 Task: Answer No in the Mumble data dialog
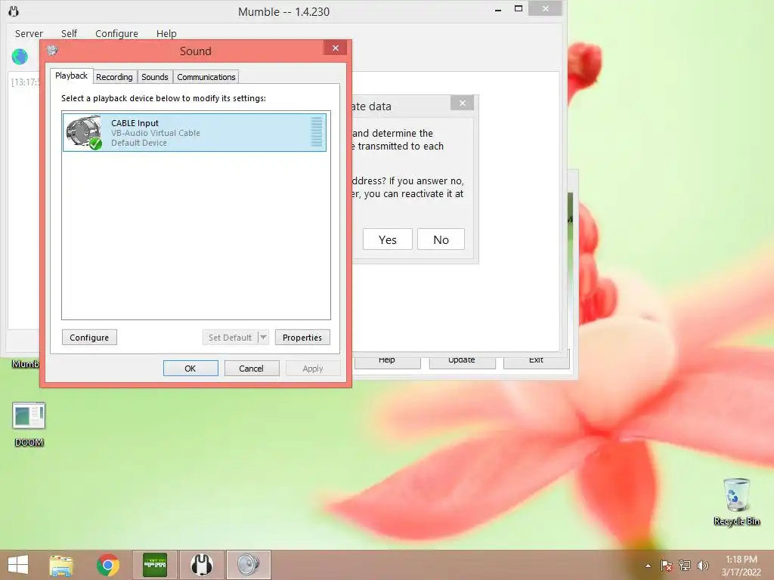441,239
